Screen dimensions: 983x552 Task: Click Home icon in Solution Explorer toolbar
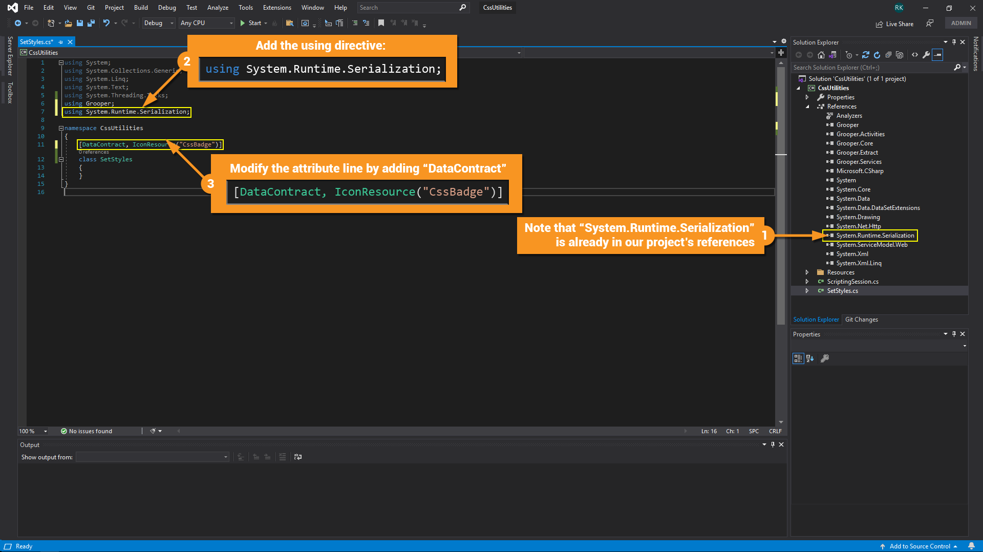[x=821, y=55]
